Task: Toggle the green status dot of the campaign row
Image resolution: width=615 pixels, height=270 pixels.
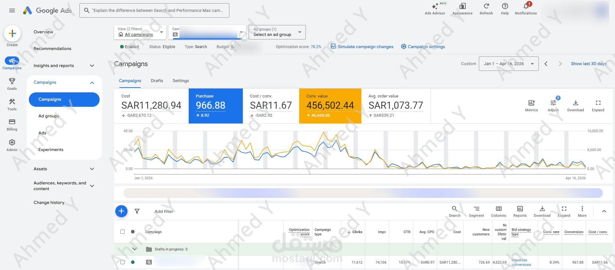Action: 133,262
